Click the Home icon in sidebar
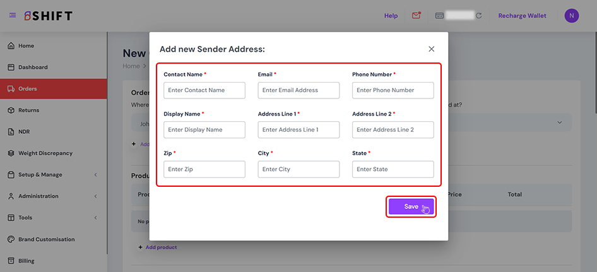 pyautogui.click(x=11, y=45)
